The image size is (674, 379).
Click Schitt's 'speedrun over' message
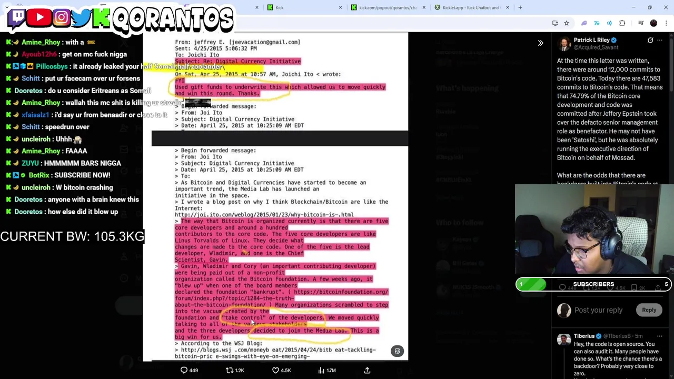point(48,127)
